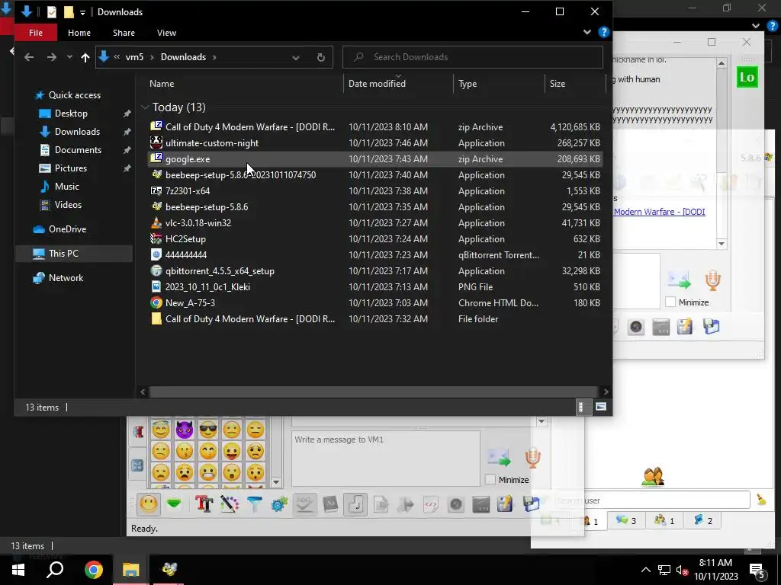
Task: Click the green gem icon in the VM1 chat toolbar
Action: tap(174, 504)
